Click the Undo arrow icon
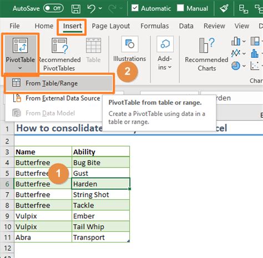The image size is (263, 258). coord(92,8)
